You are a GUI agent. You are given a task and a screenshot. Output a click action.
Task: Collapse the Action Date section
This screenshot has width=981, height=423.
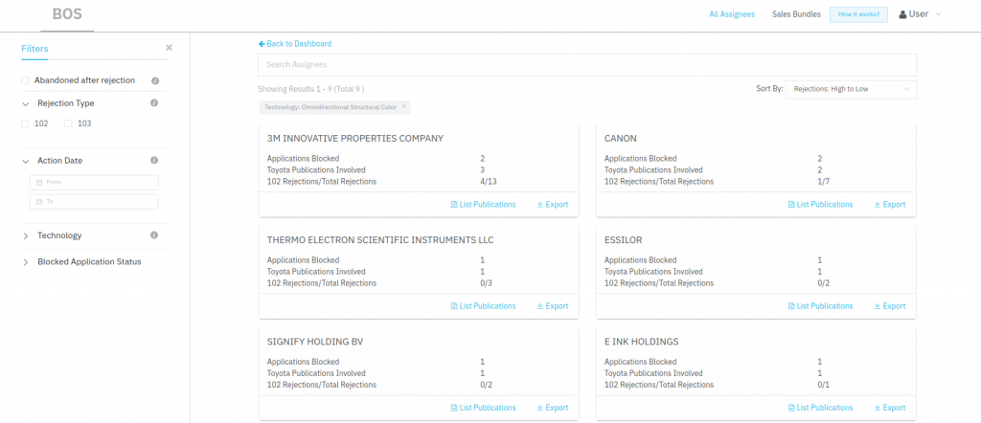point(26,161)
